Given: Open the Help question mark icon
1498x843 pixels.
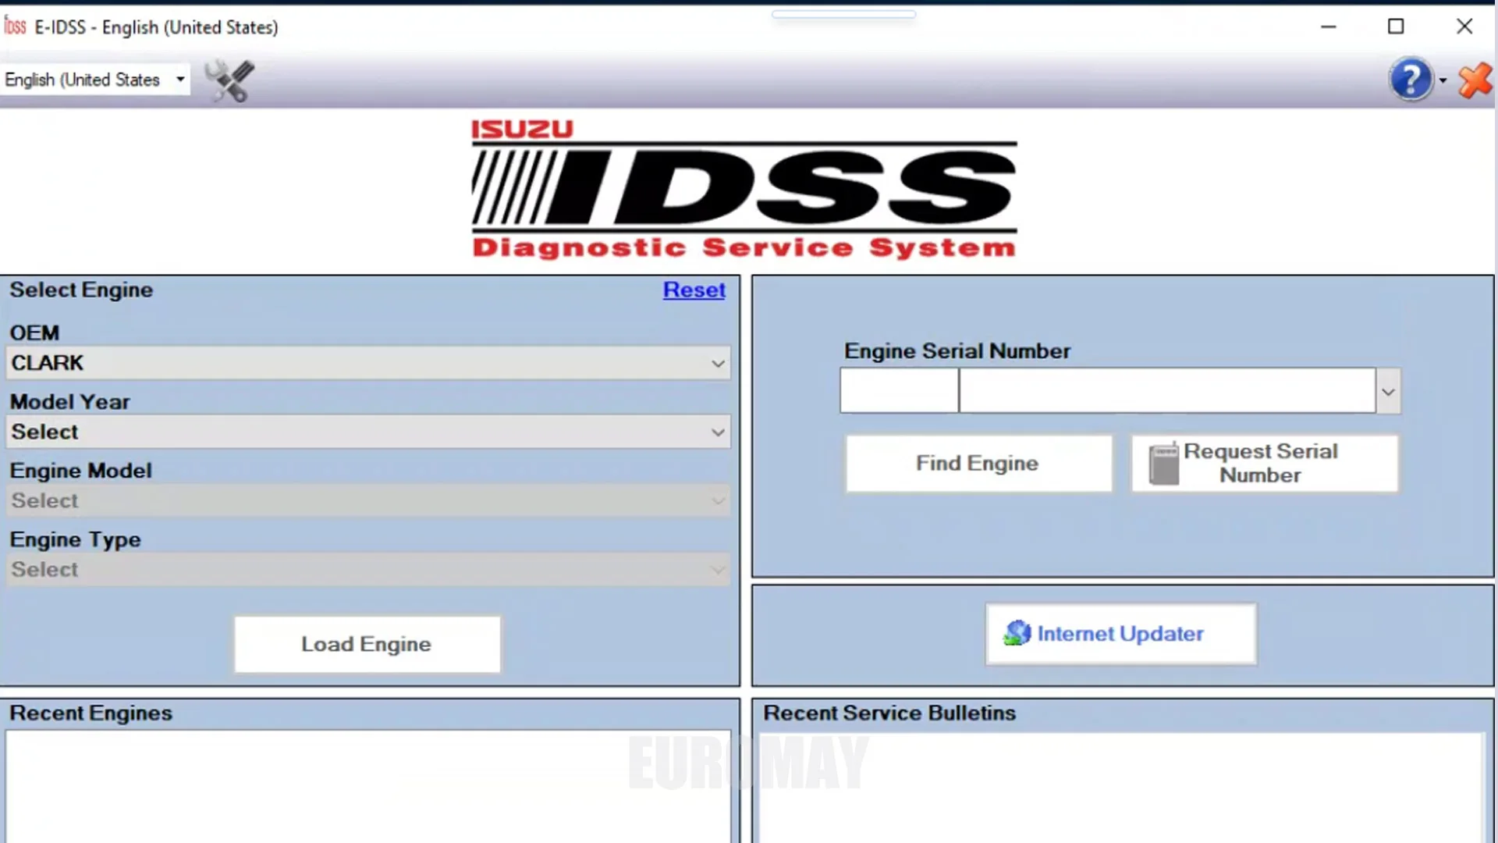Looking at the screenshot, I should (x=1411, y=79).
